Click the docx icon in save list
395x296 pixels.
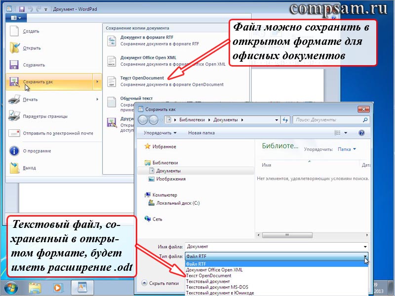click(x=112, y=61)
